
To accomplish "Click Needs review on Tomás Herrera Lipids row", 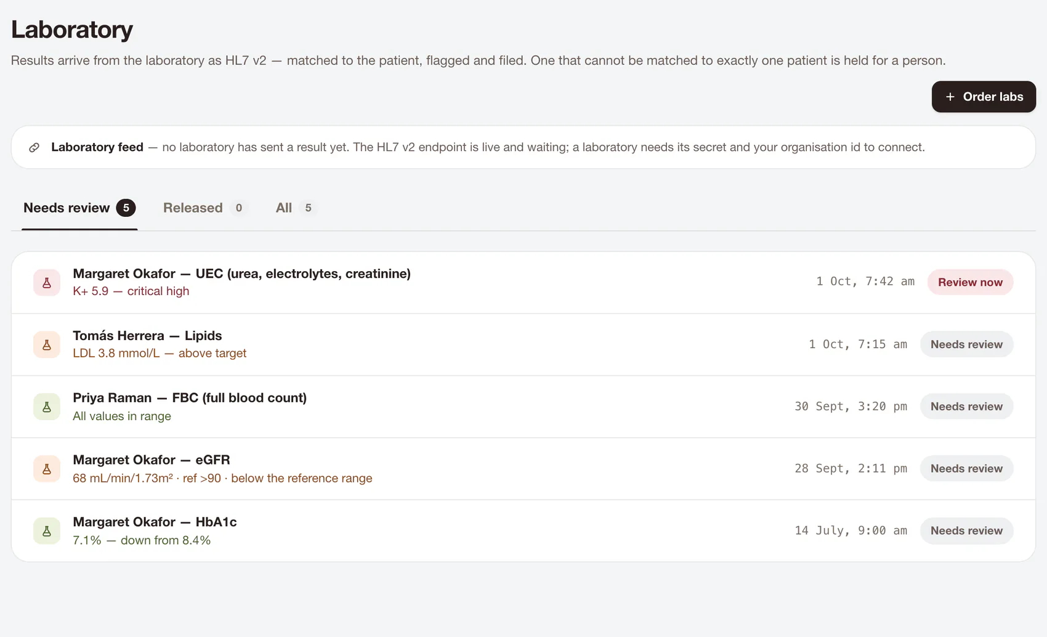I will coord(966,344).
